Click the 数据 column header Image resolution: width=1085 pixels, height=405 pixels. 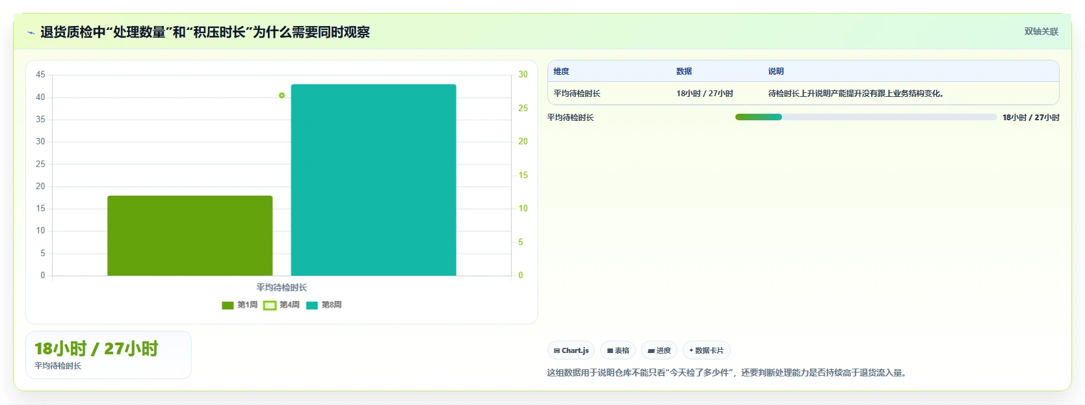(x=684, y=72)
